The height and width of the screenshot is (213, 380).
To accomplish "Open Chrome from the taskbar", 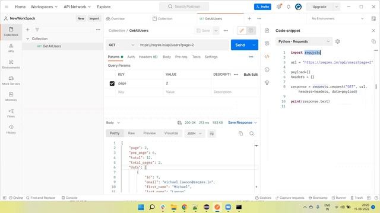I will (185, 207).
